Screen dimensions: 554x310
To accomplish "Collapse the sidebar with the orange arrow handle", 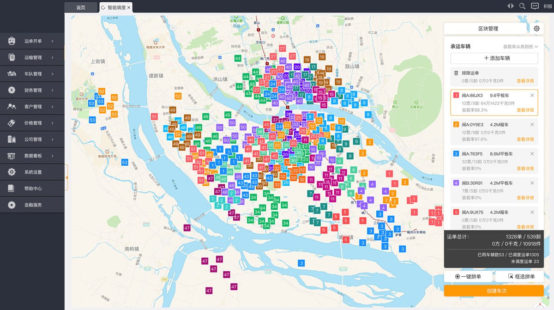I will (66, 177).
